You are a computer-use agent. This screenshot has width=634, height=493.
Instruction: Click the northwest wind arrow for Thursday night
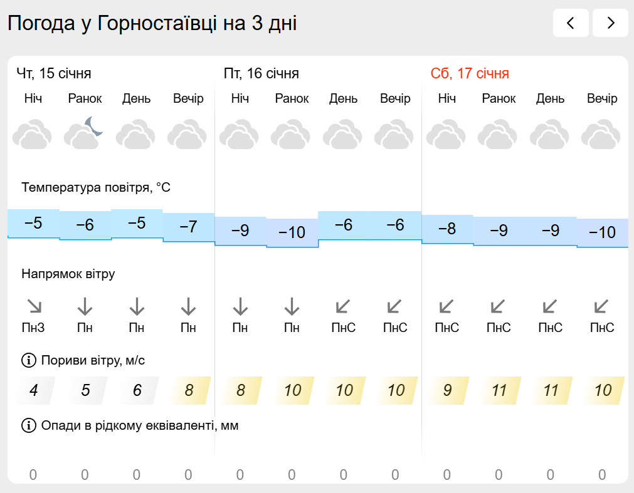33,307
